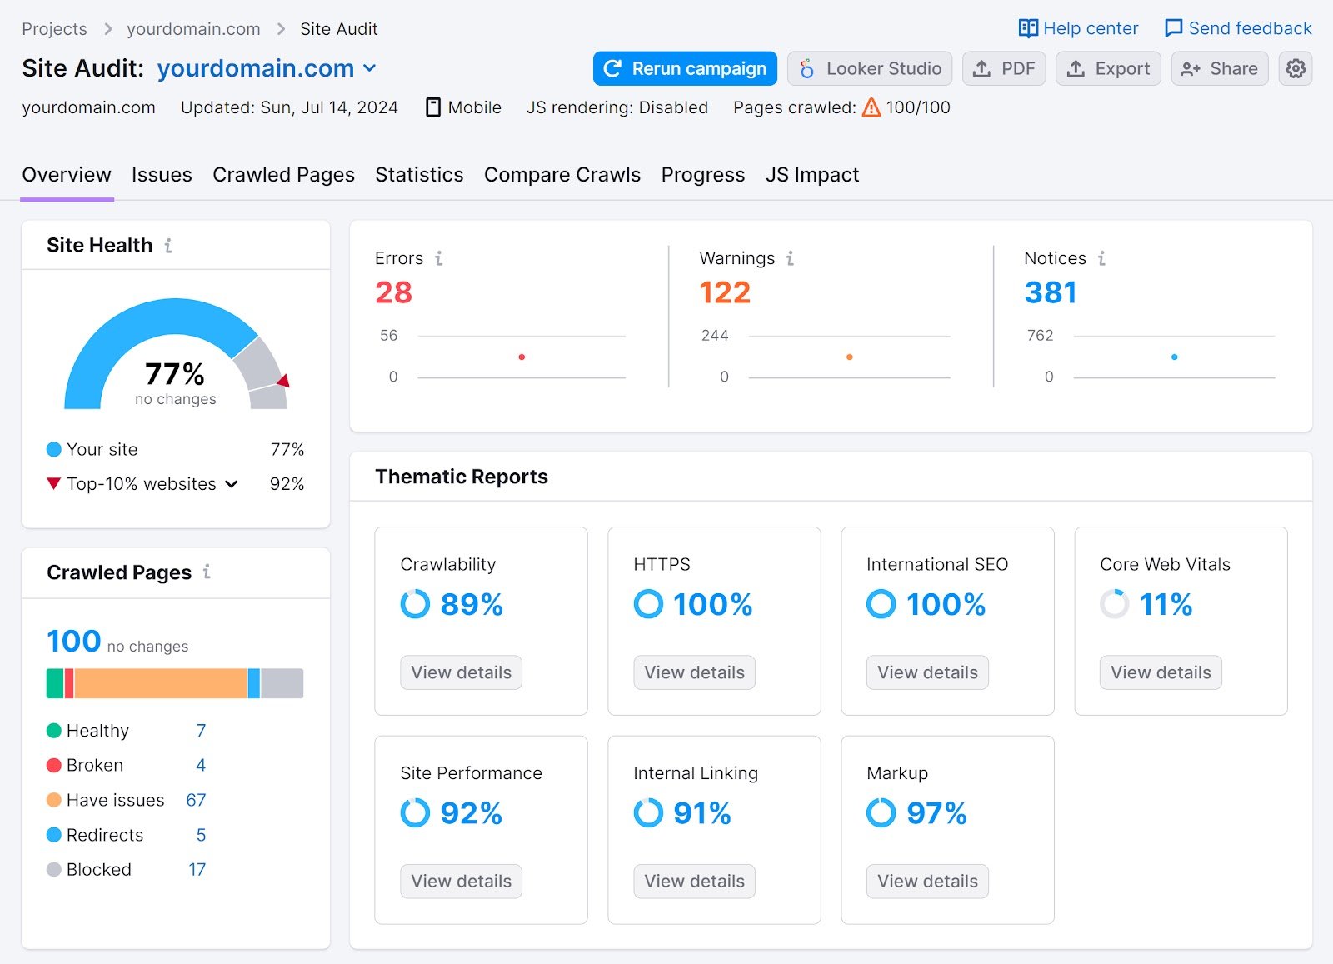View details for Core Web Vitals
The height and width of the screenshot is (964, 1333).
point(1160,672)
